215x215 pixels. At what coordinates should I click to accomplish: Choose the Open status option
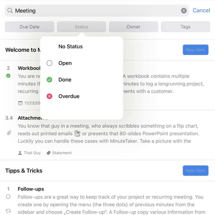(65, 63)
